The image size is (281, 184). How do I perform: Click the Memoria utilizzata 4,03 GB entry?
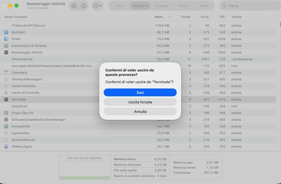tap(140, 165)
